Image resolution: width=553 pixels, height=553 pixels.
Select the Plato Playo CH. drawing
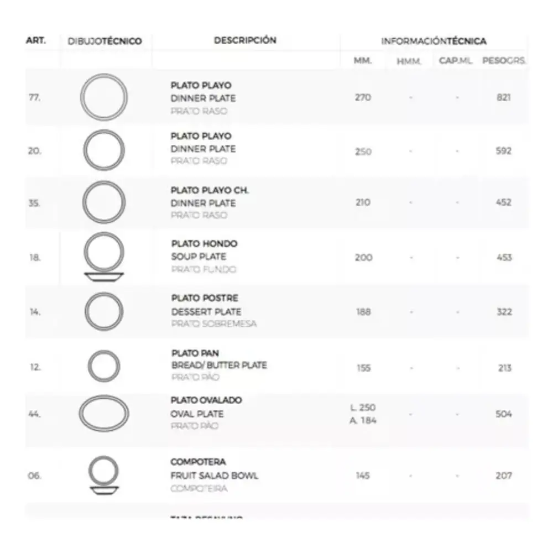click(x=103, y=202)
